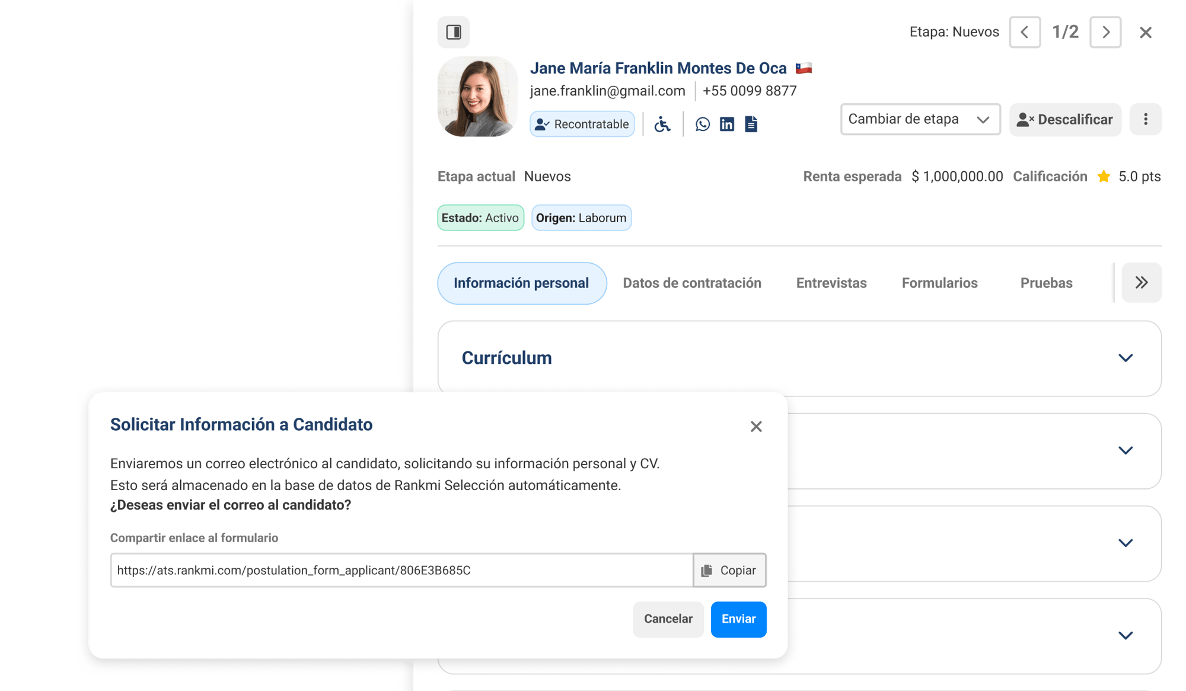1186x691 pixels.
Task: Go to the next candidate
Action: pos(1105,32)
